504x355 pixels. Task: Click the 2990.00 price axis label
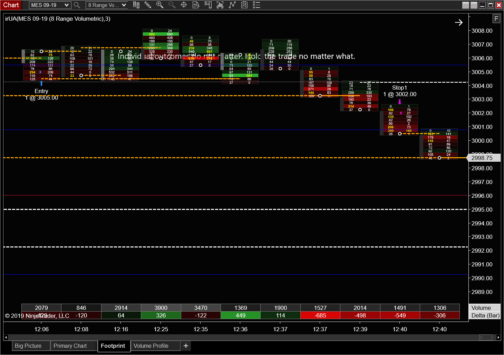pyautogui.click(x=482, y=278)
